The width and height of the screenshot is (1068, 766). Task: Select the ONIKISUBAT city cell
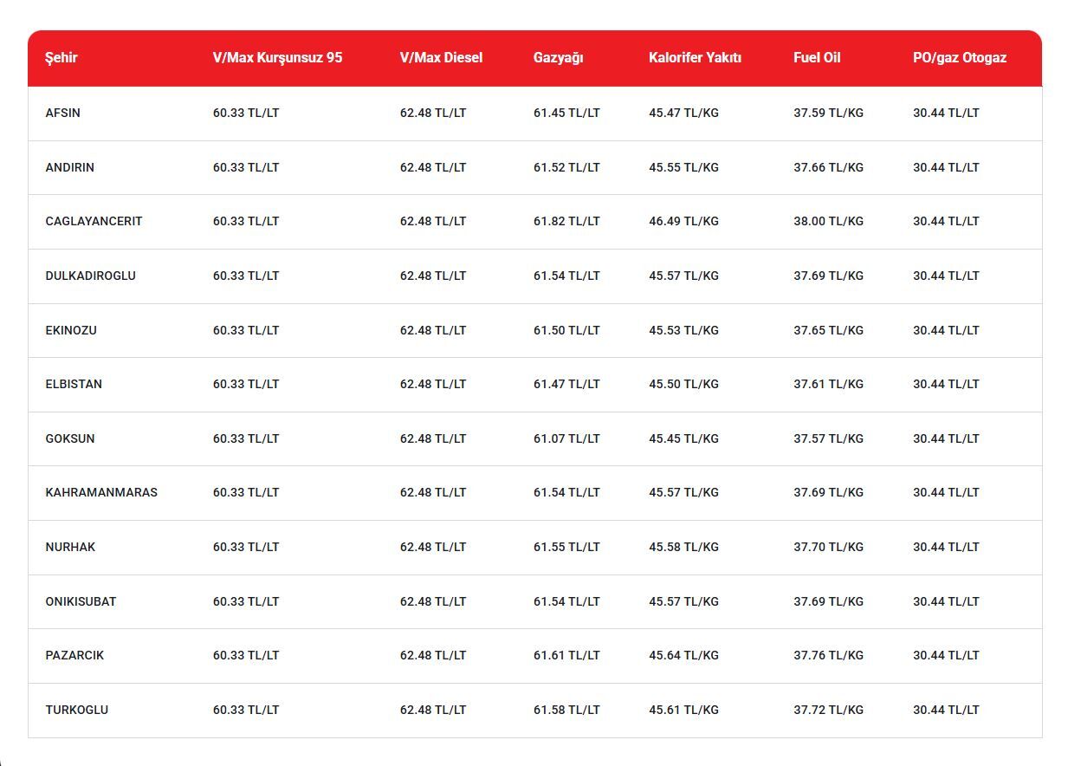pyautogui.click(x=81, y=601)
